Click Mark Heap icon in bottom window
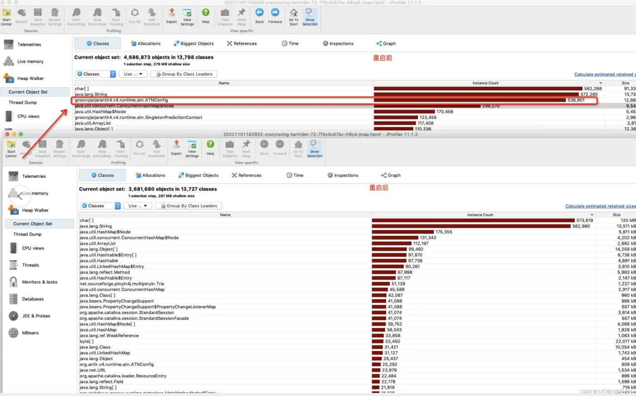Screen dimensions: 636x396 246,149
